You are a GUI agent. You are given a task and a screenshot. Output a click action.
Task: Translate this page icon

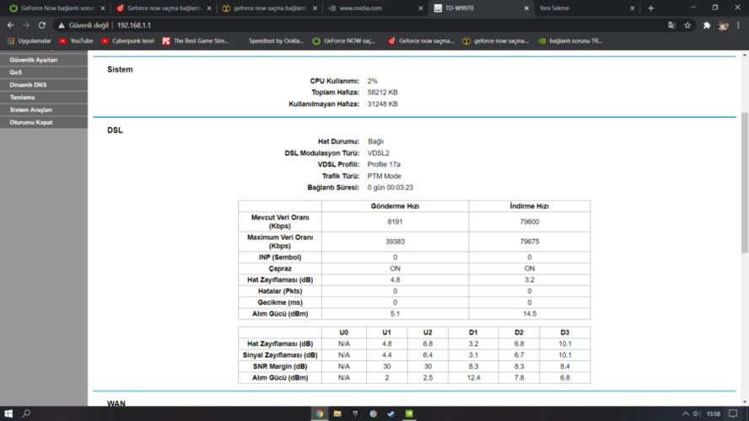[671, 25]
